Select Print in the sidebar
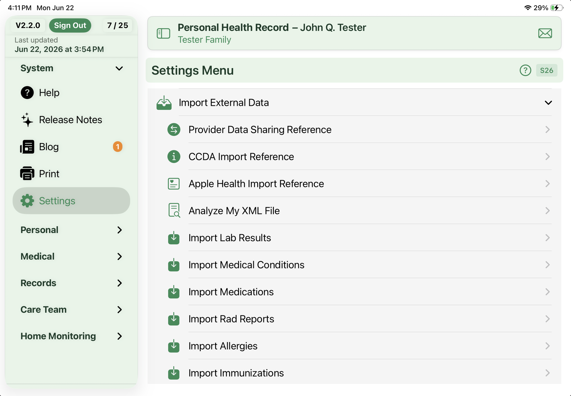Viewport: 571px width, 396px height. coord(71,174)
